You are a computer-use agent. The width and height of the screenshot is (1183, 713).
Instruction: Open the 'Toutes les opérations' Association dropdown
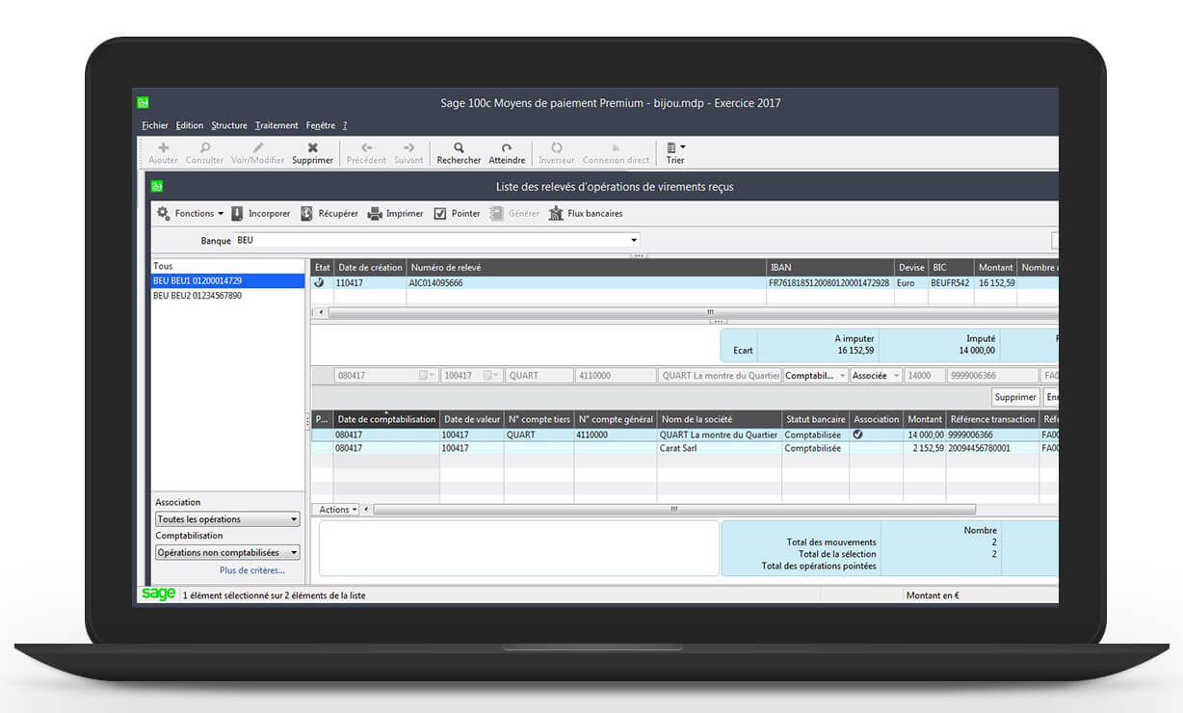tap(227, 519)
